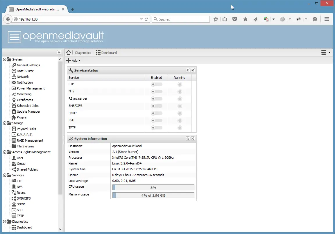Toggle SMB/CIFS enabled switch in Service status

point(157,106)
